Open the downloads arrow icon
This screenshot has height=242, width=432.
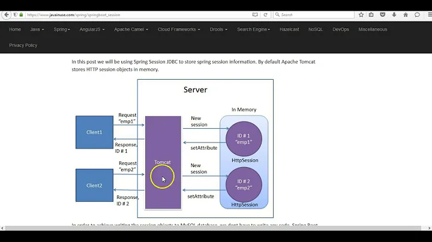(x=394, y=14)
